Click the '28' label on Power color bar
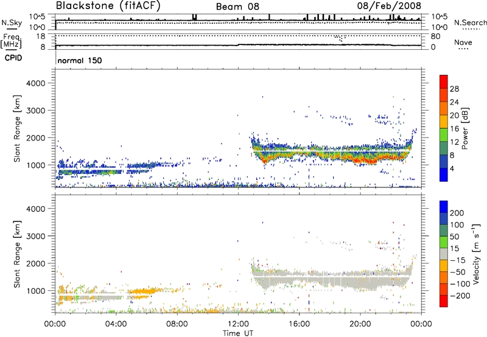This screenshot has height=337, width=487. point(454,89)
